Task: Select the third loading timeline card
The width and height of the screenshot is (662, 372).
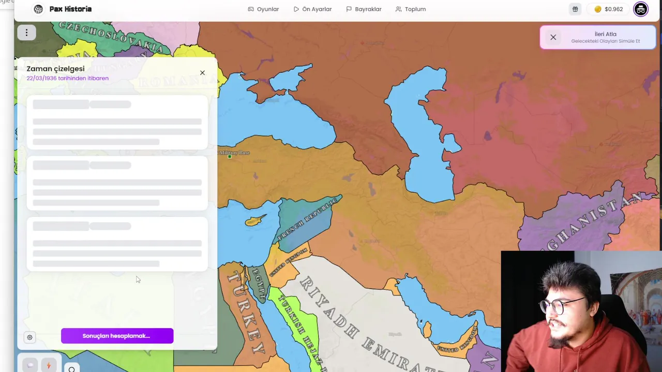Action: click(117, 244)
